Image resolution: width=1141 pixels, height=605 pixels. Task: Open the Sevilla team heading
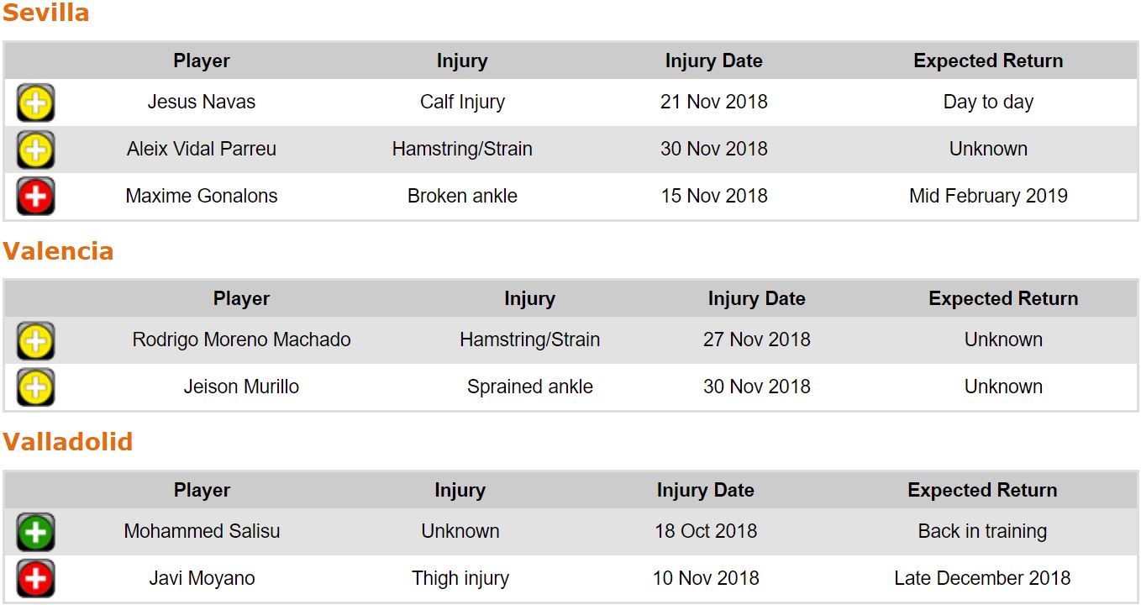pos(45,13)
